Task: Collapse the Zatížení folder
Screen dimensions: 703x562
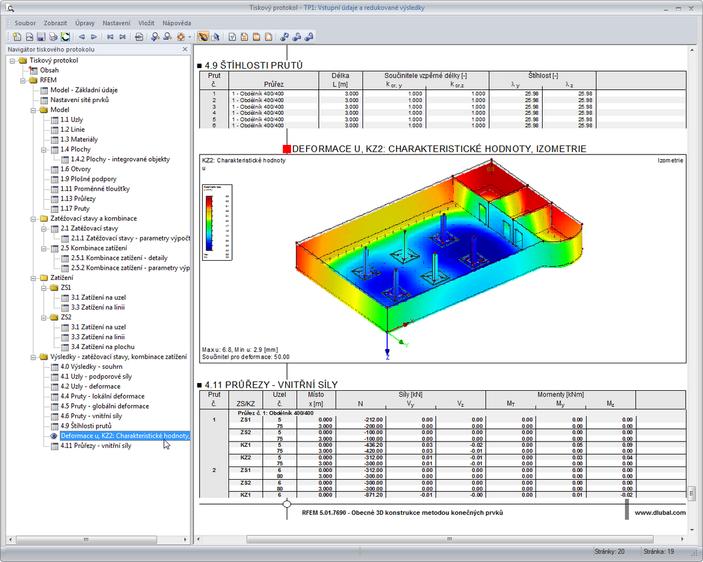Action: pyautogui.click(x=33, y=277)
